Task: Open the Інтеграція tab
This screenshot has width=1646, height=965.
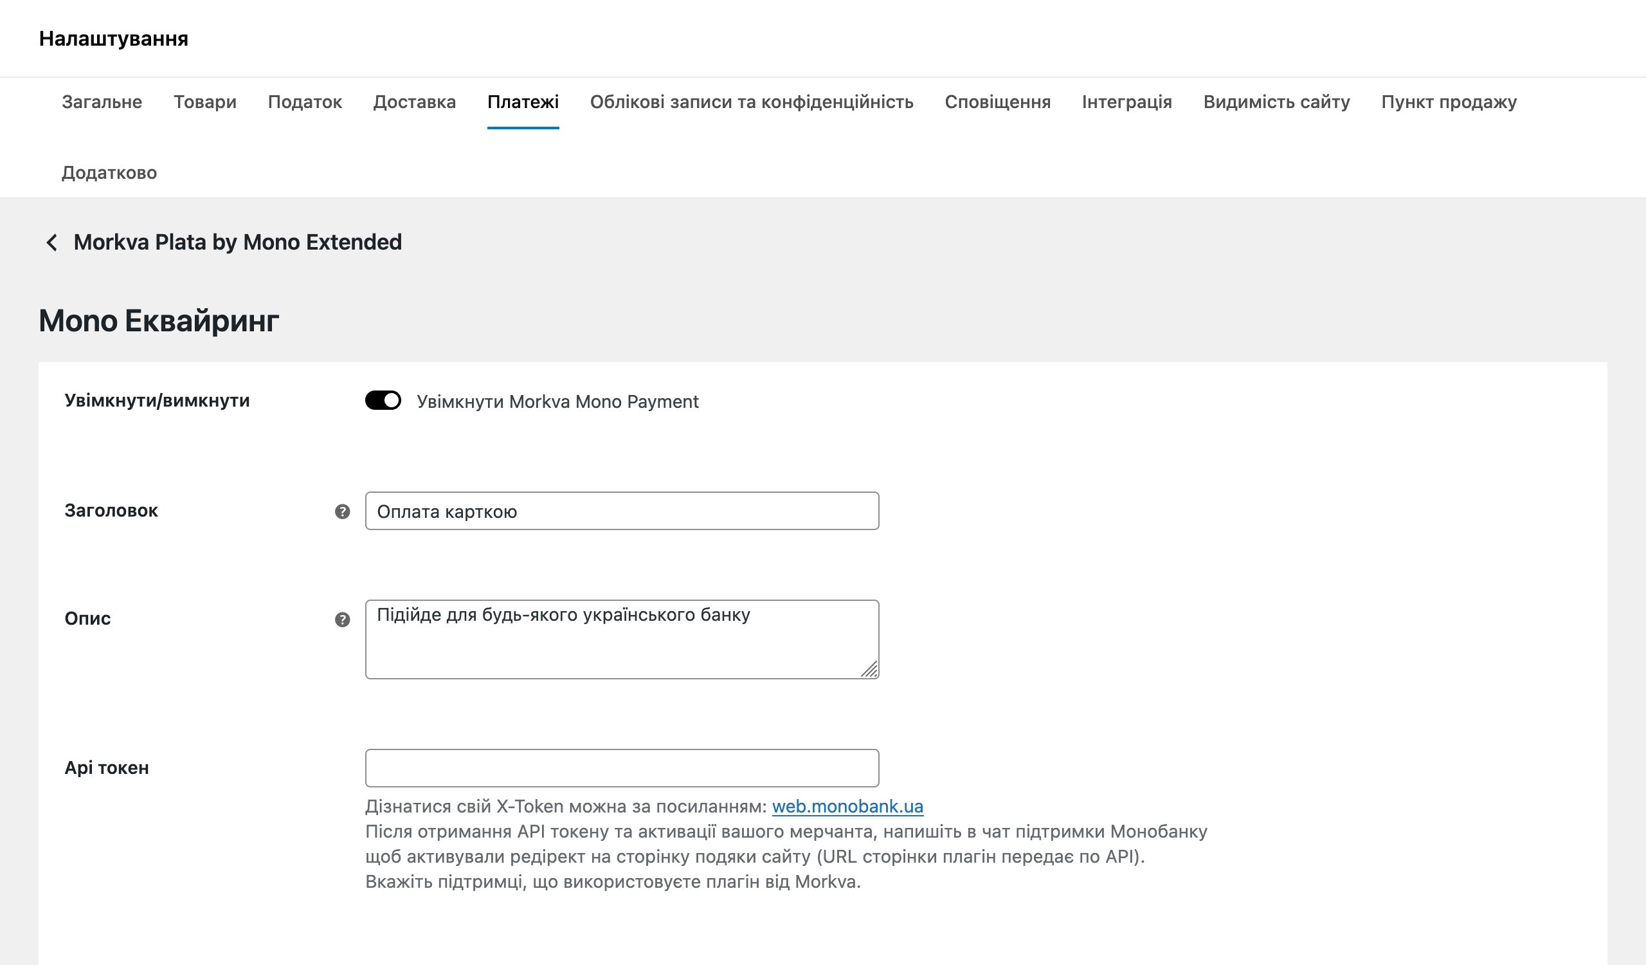Action: pyautogui.click(x=1126, y=102)
